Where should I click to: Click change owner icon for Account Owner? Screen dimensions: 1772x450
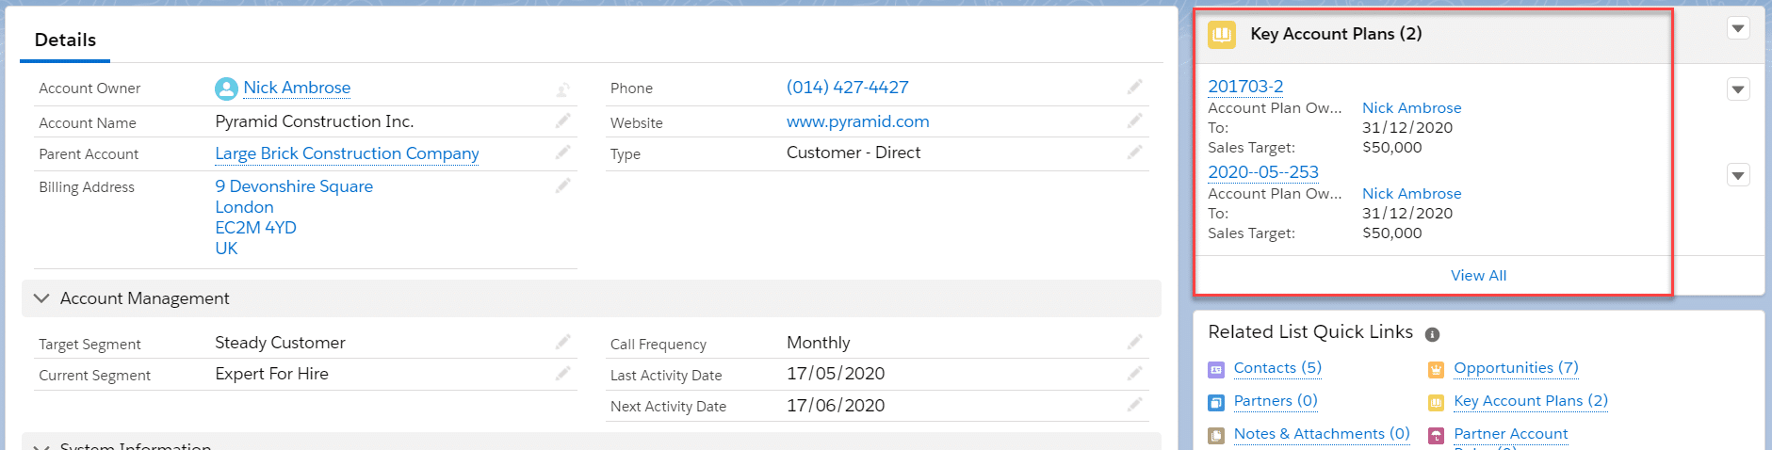click(562, 89)
